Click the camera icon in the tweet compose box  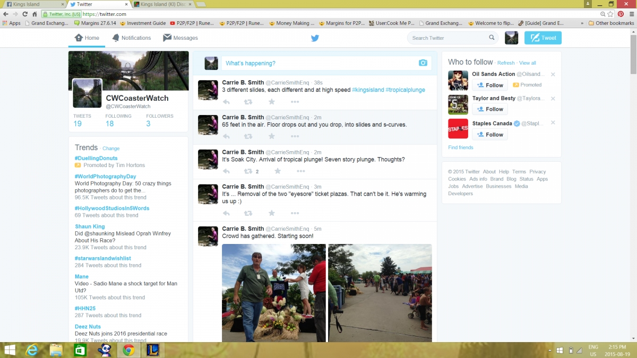(423, 63)
